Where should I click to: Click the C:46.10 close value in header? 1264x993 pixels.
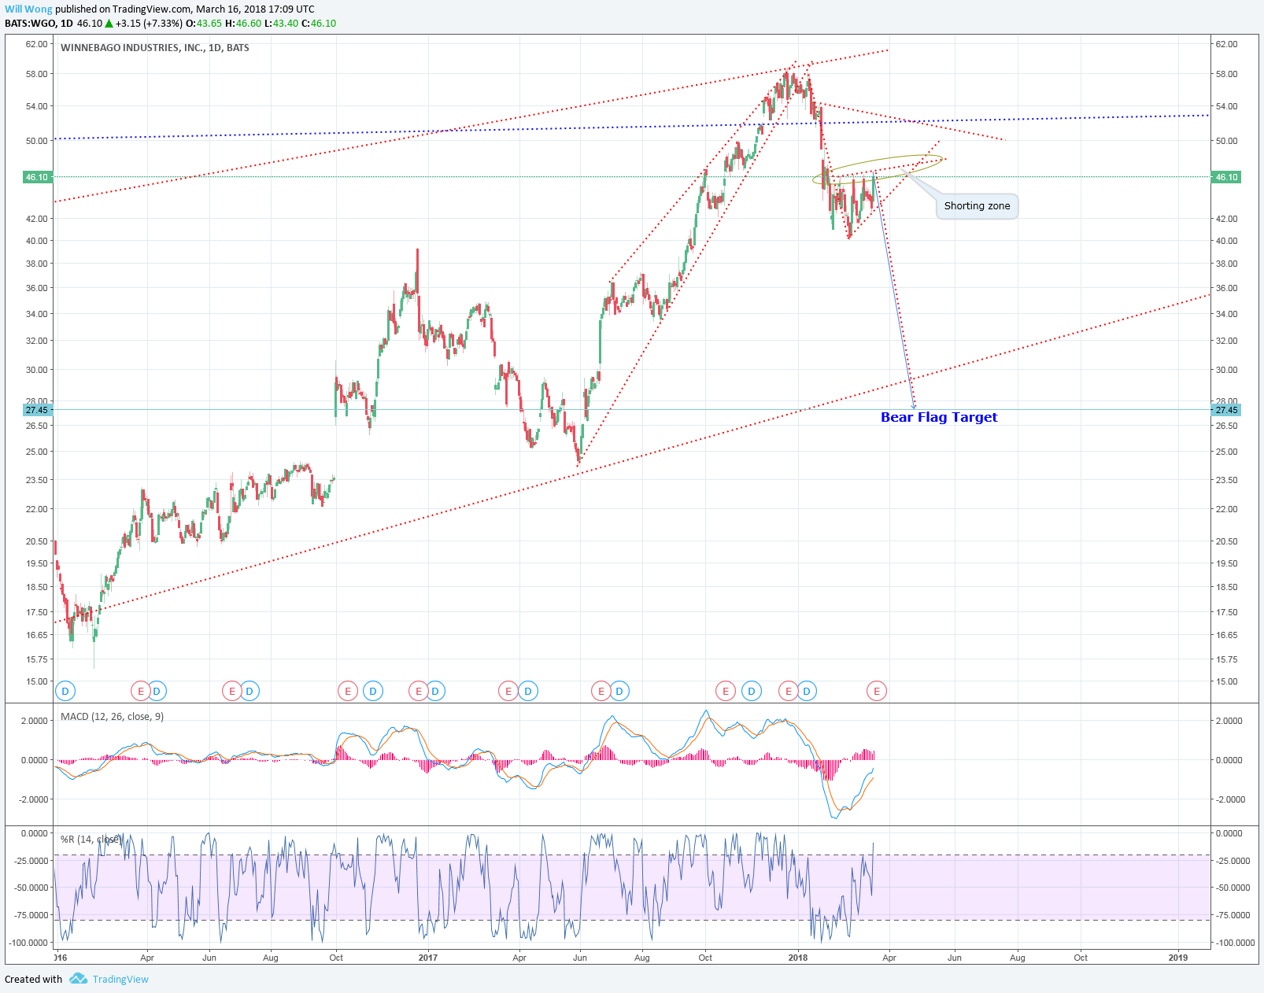(x=319, y=24)
